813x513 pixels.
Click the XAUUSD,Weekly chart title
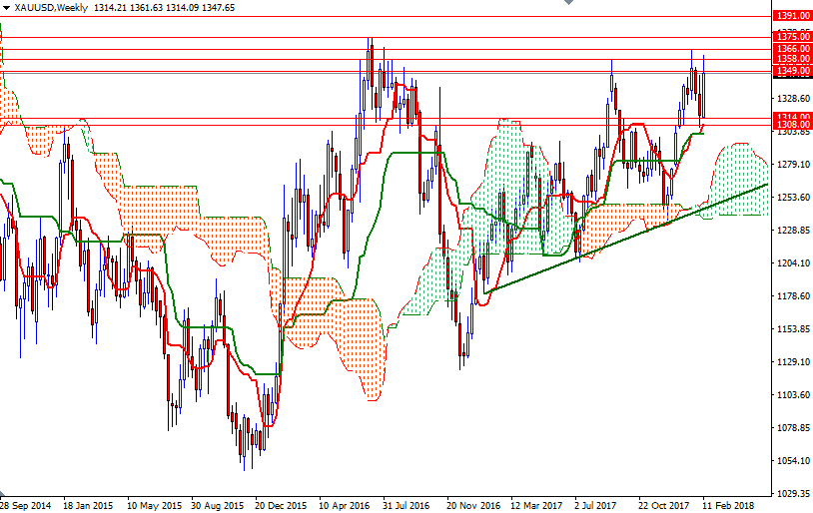coord(49,8)
